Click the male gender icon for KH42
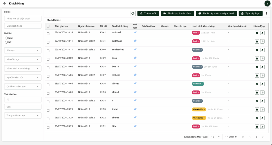The image size is (272, 145). pyautogui.click(x=135, y=32)
